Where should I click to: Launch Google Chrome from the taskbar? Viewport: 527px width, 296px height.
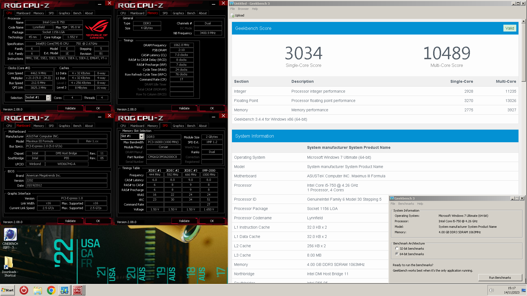click(x=51, y=290)
